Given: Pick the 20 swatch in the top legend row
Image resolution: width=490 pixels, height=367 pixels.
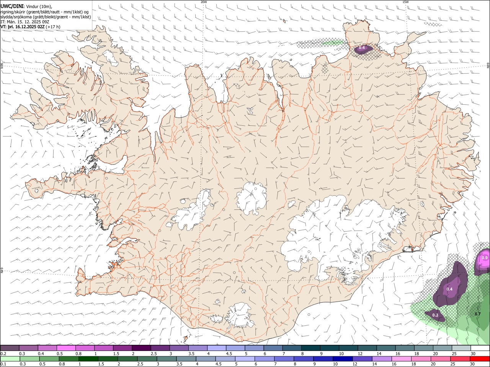Looking at the screenshot, I should [442, 348].
